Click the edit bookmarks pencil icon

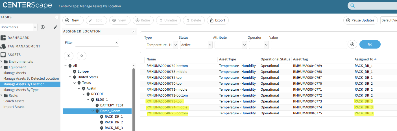click(56, 27)
